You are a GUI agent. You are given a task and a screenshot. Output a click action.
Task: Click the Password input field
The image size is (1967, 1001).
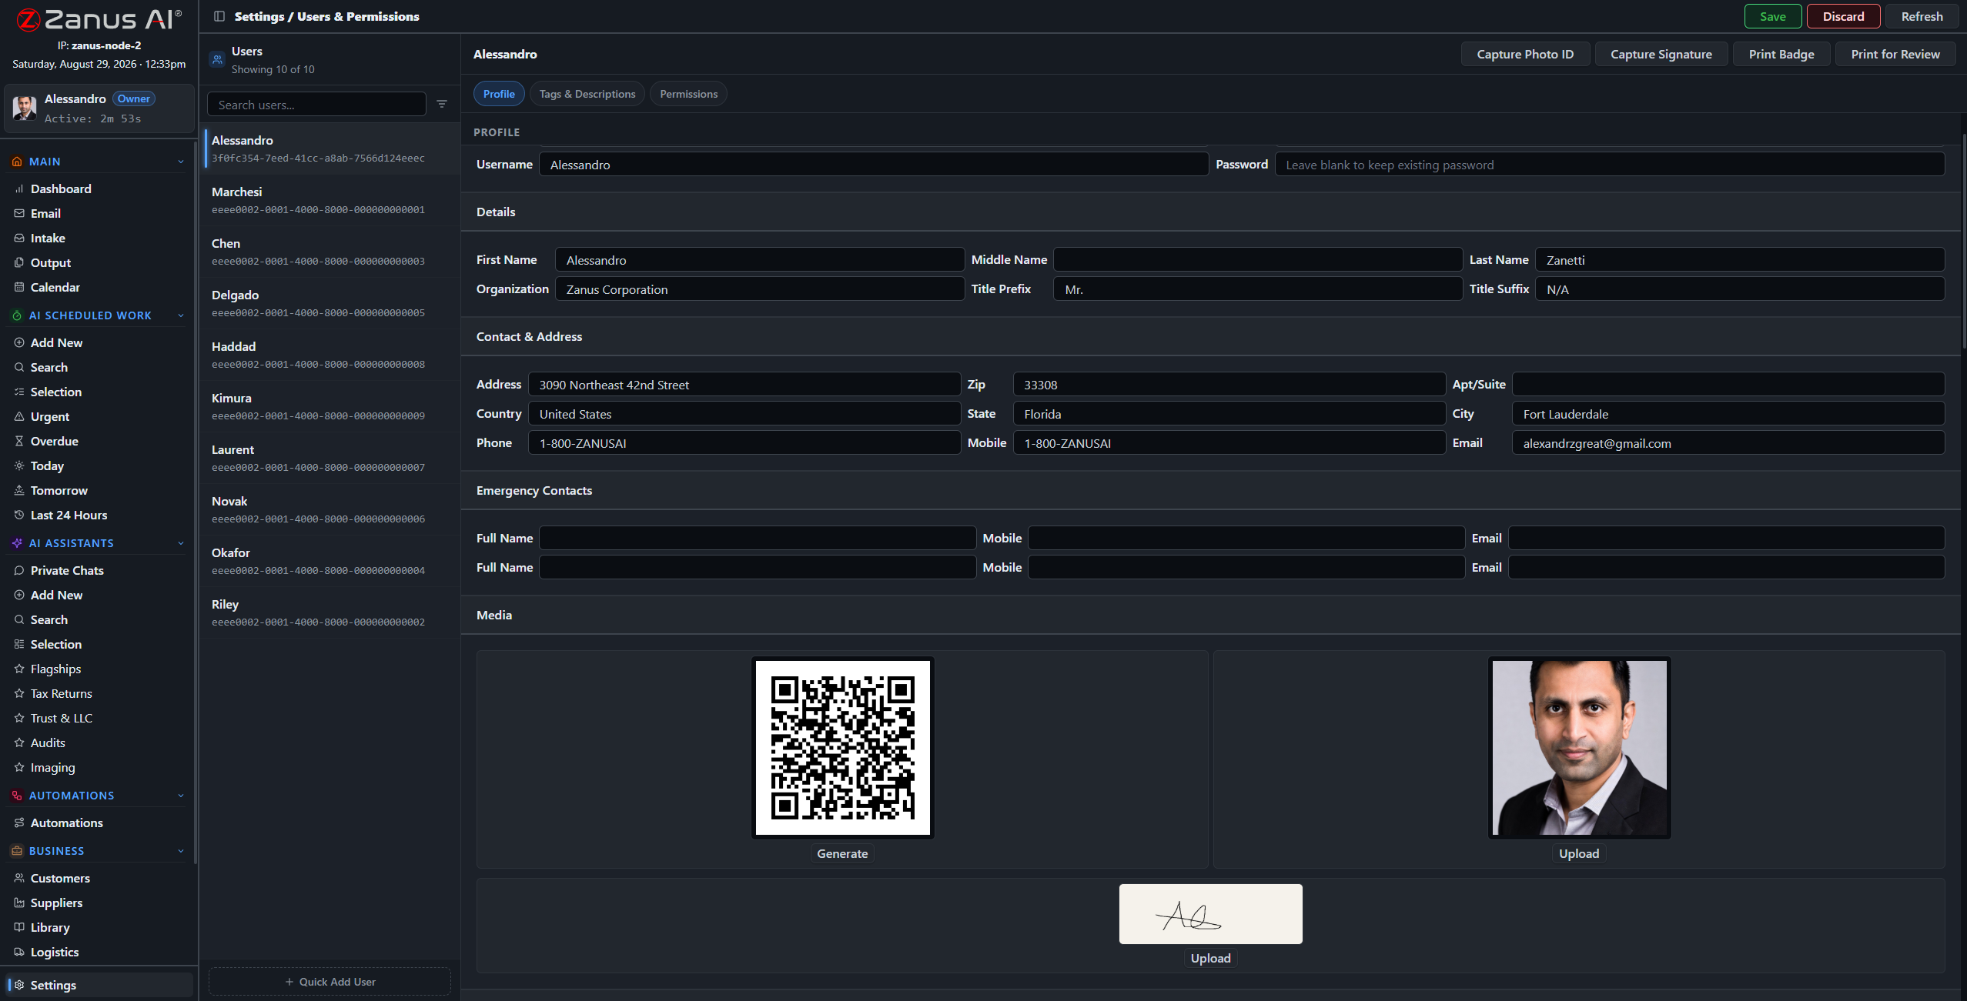click(1610, 165)
